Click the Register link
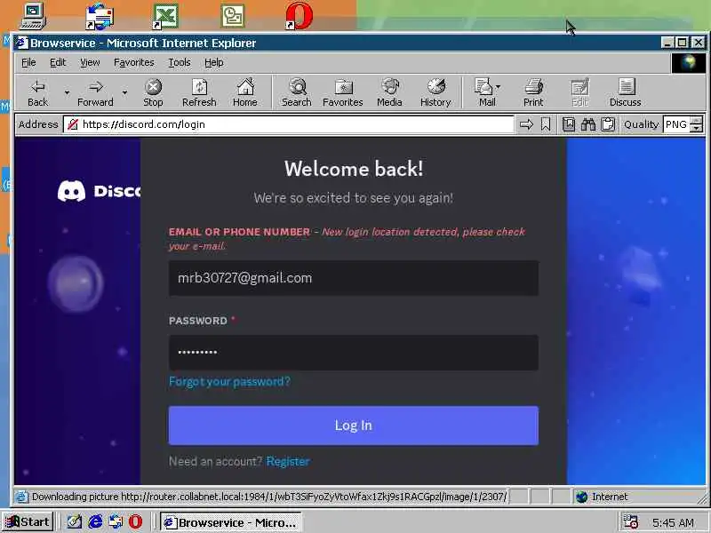711x533 pixels. [288, 461]
